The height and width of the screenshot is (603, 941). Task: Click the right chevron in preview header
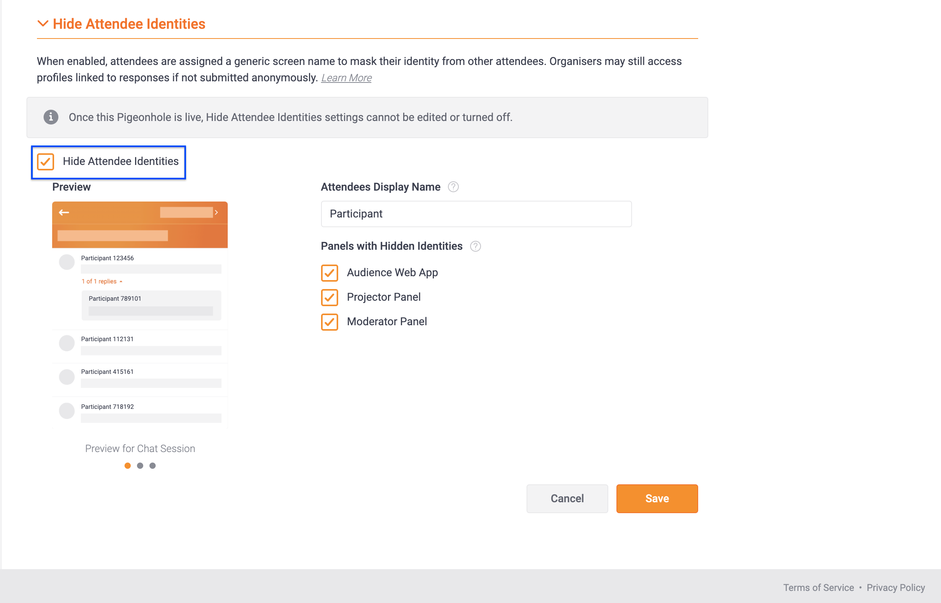(x=216, y=212)
